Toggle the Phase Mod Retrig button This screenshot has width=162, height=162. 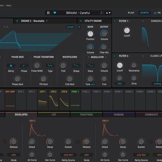tap(11, 66)
